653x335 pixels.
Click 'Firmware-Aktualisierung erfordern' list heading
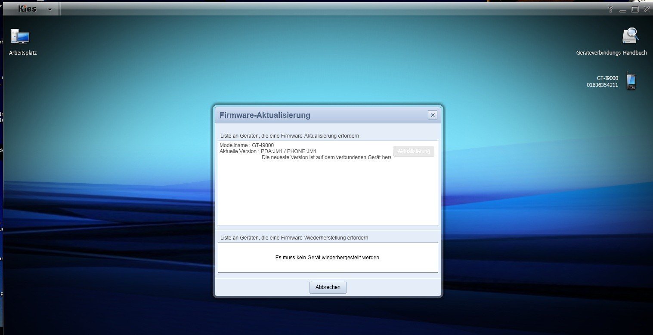coord(290,135)
